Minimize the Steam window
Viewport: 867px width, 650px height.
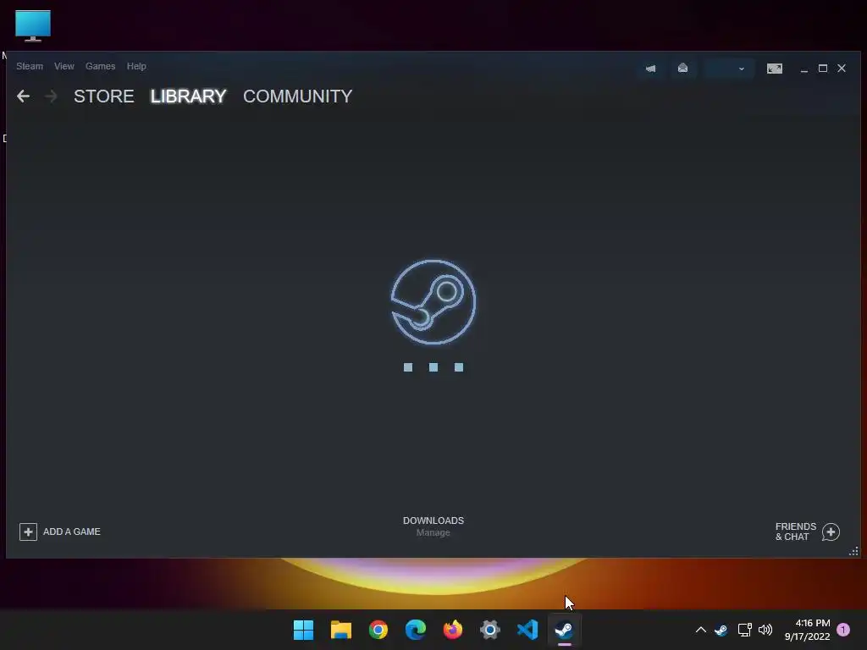(804, 69)
